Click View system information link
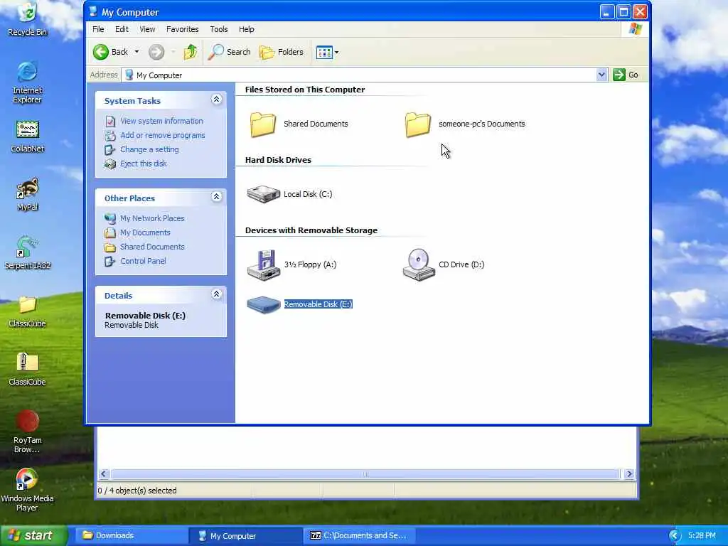This screenshot has width=728, height=546. point(161,121)
